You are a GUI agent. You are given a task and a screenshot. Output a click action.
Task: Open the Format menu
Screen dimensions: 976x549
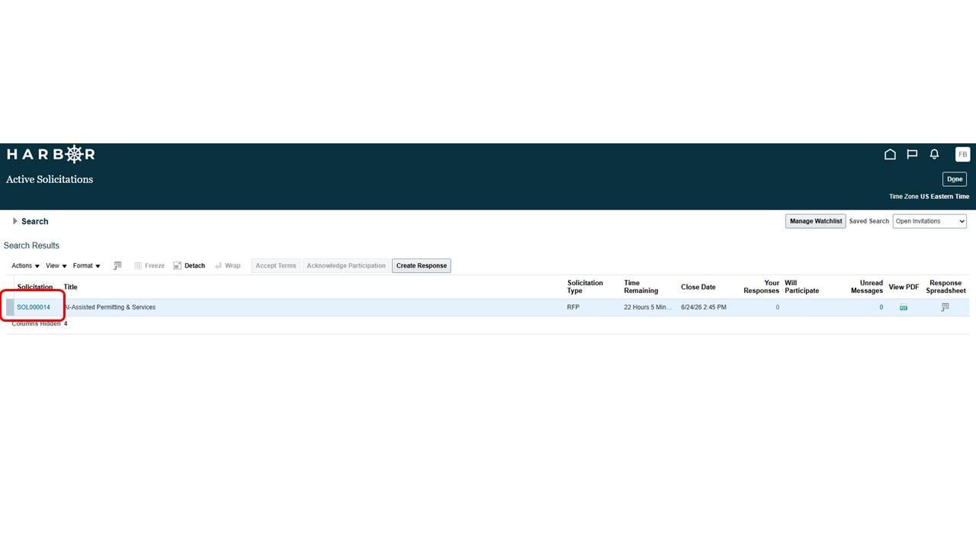[86, 265]
